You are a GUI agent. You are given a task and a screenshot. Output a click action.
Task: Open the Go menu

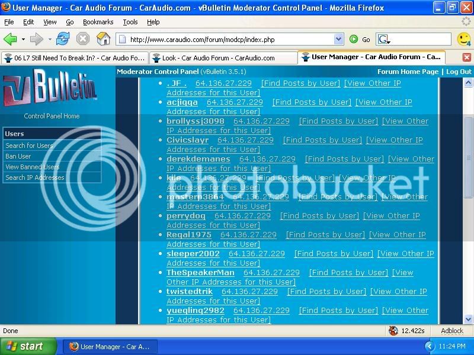click(70, 22)
